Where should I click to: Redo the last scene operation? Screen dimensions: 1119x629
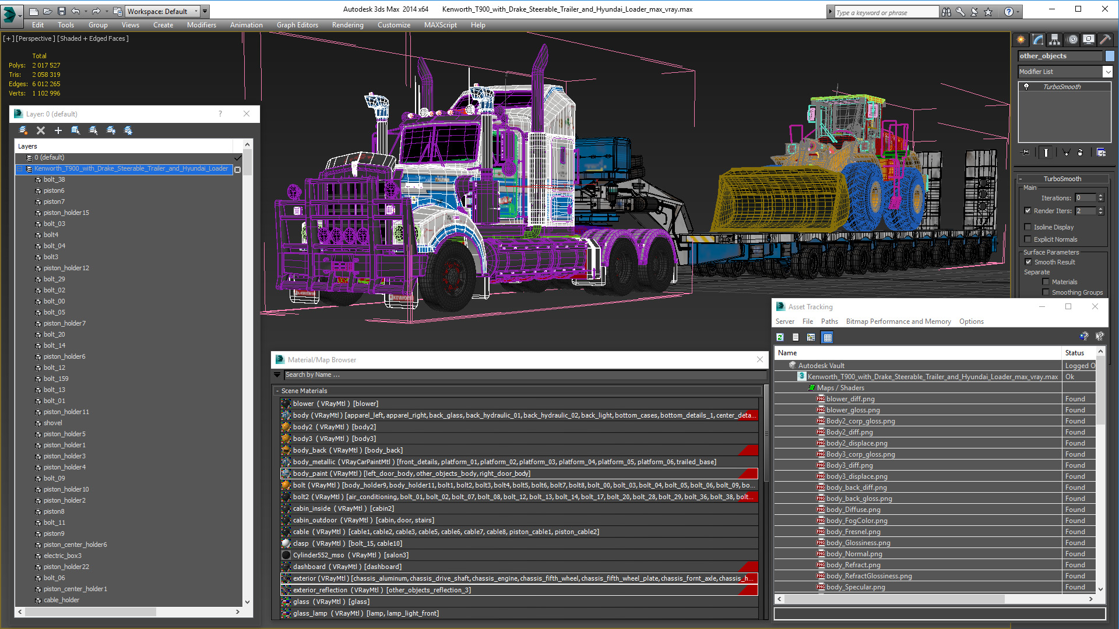coord(96,11)
